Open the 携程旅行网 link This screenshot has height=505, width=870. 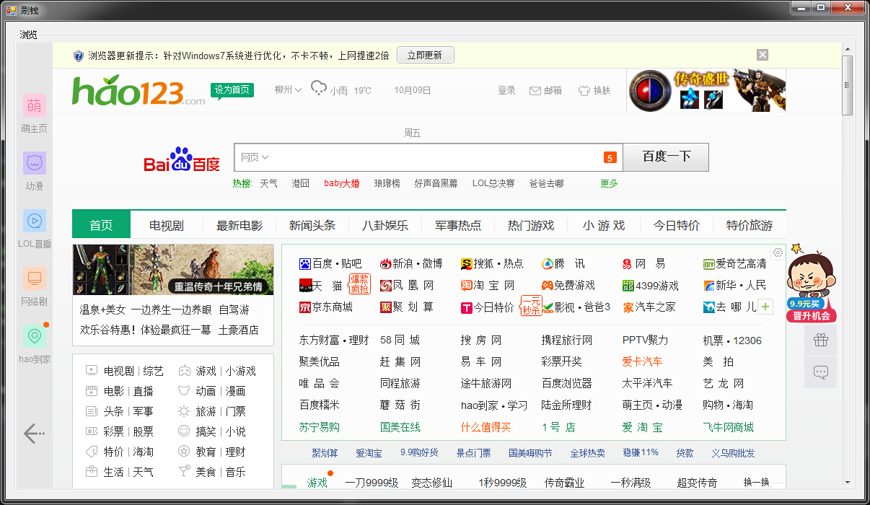coord(567,341)
